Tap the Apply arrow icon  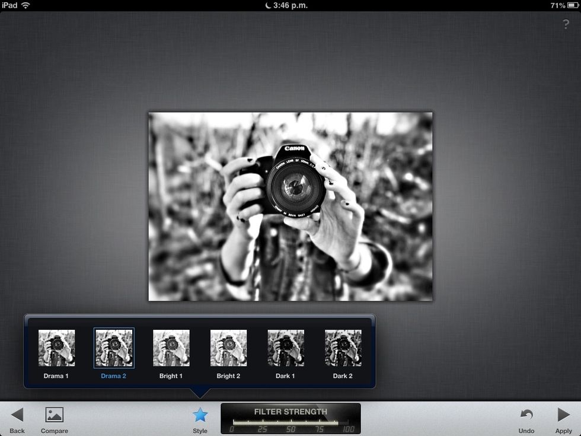coord(564,415)
